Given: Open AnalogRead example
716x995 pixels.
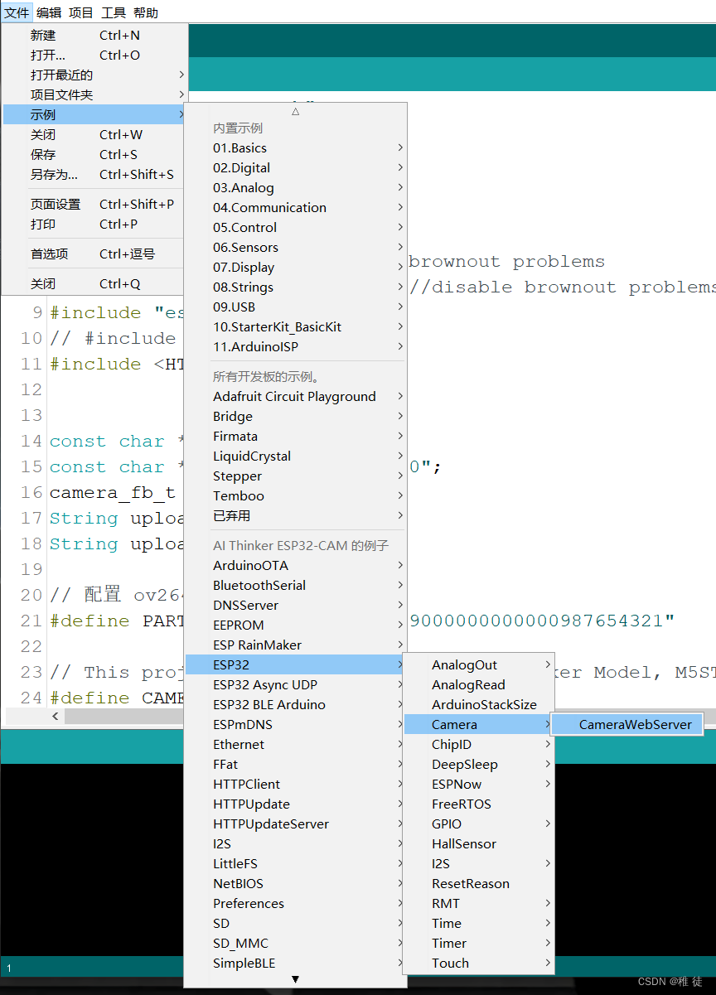Looking at the screenshot, I should pyautogui.click(x=478, y=685).
